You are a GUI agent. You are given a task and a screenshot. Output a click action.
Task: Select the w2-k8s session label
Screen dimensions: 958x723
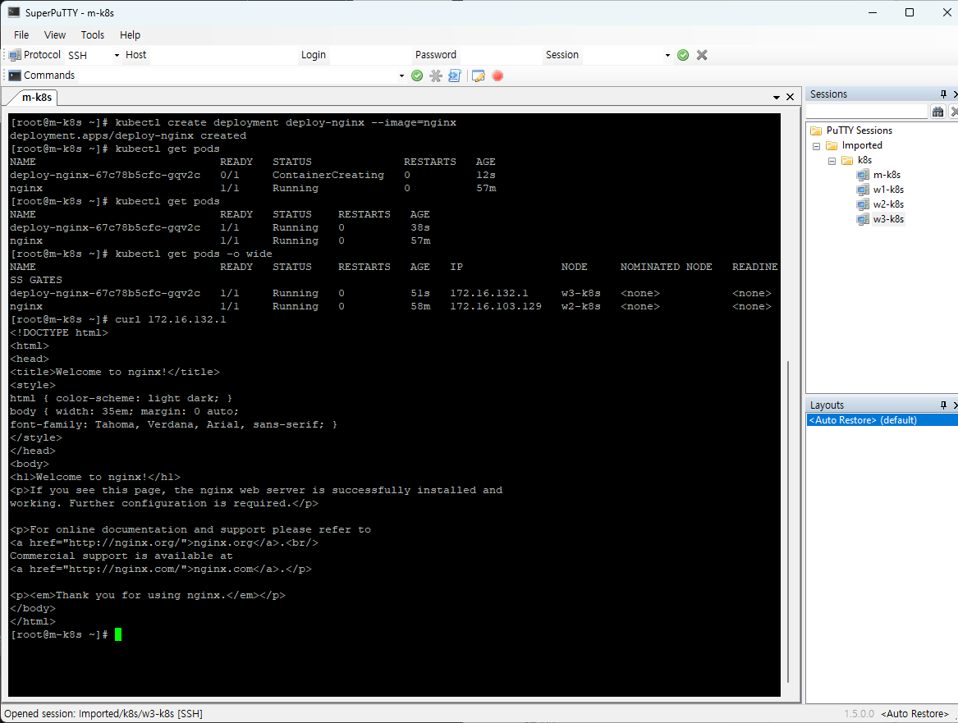coord(888,204)
